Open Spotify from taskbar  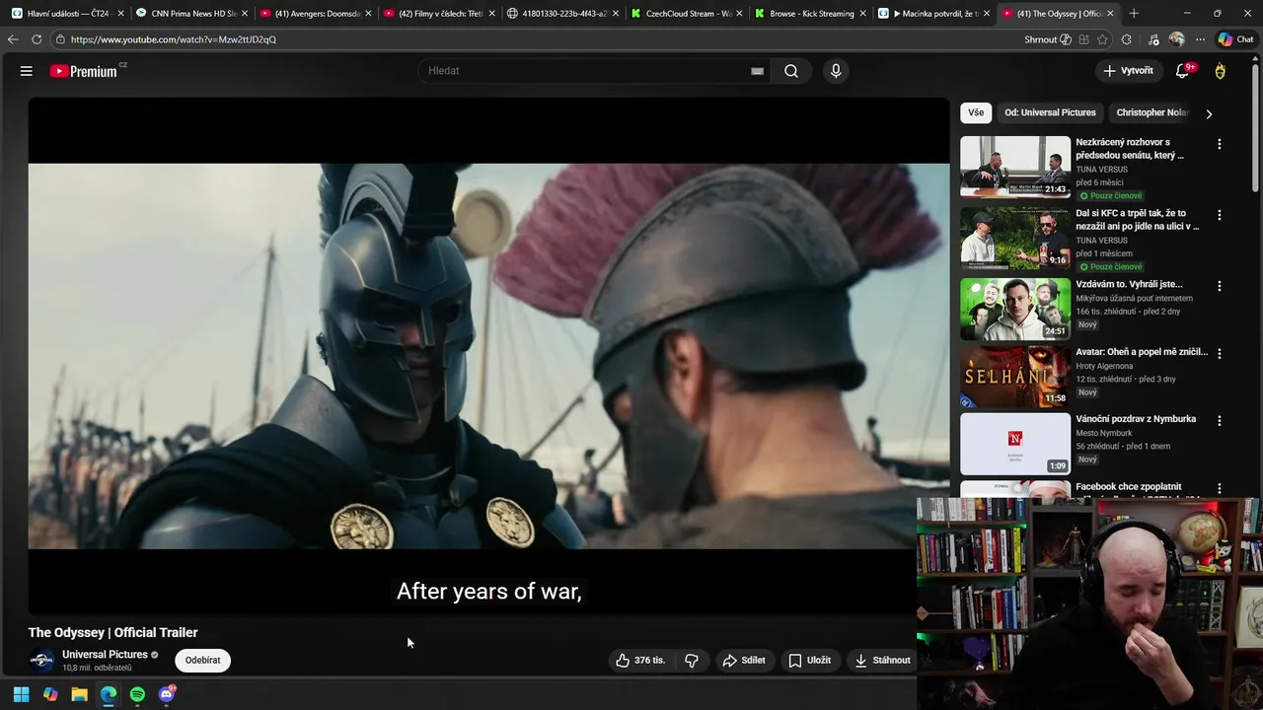(x=137, y=694)
